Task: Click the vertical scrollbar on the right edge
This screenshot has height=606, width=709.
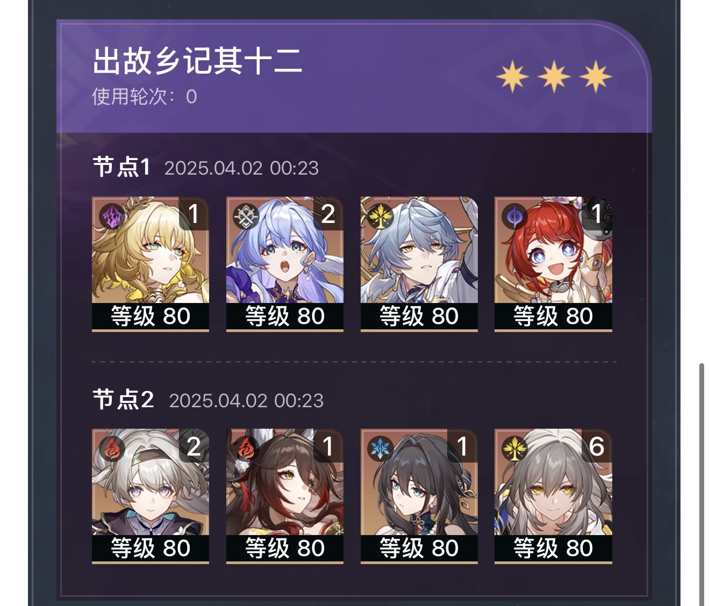Action: pos(701,485)
